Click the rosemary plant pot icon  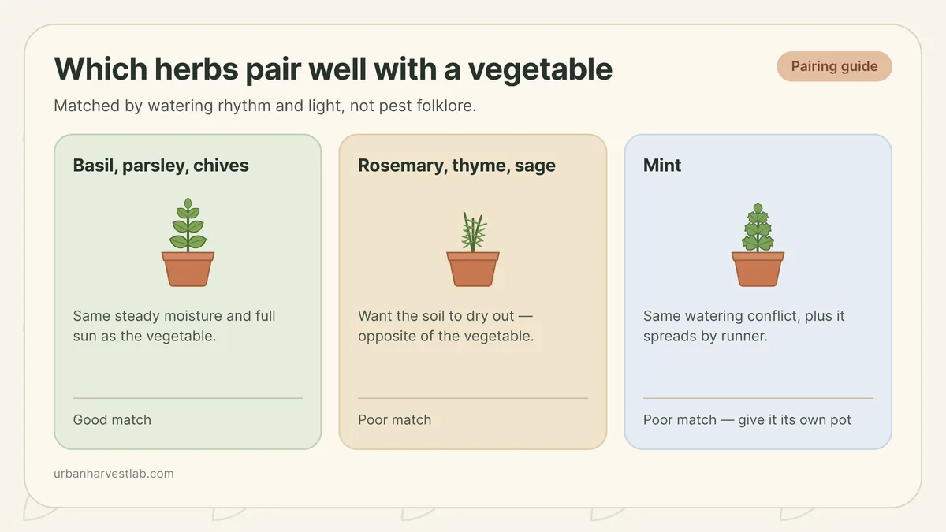[x=473, y=248]
